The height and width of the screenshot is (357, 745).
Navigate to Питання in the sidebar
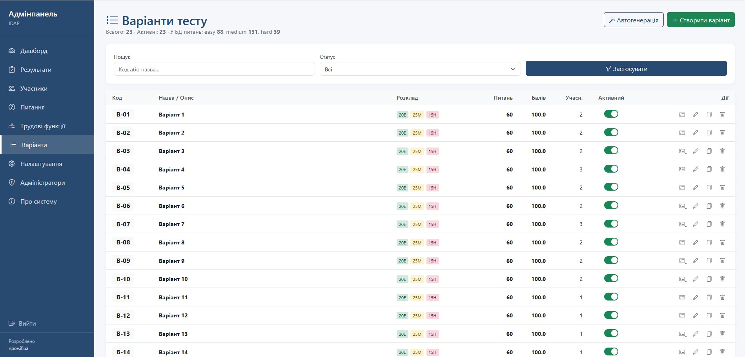47,107
